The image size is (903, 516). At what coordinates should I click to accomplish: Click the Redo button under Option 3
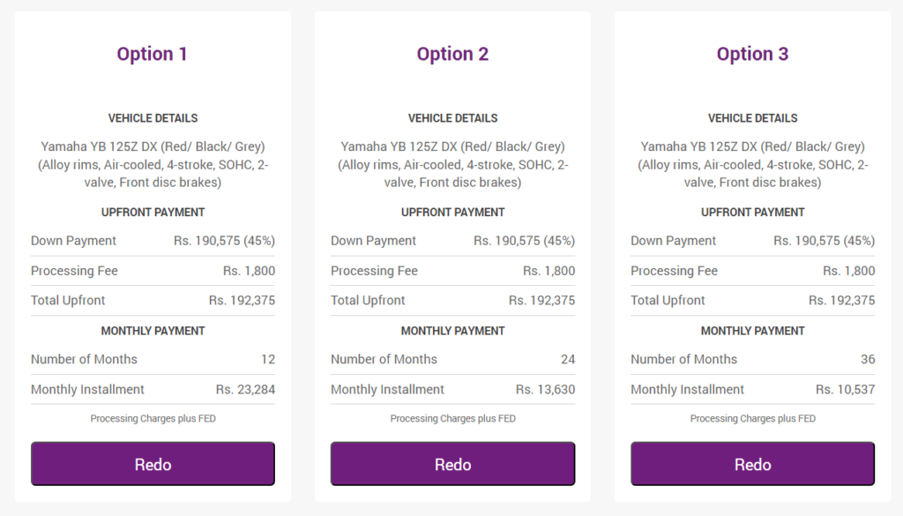pos(753,464)
